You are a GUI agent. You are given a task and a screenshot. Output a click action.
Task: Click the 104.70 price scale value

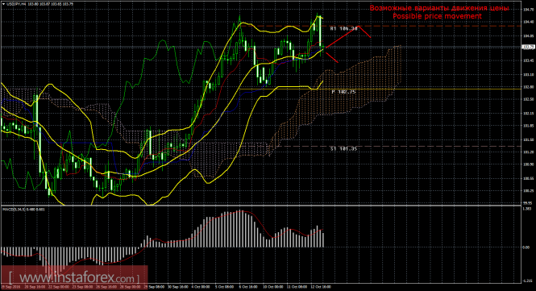coord(528,10)
